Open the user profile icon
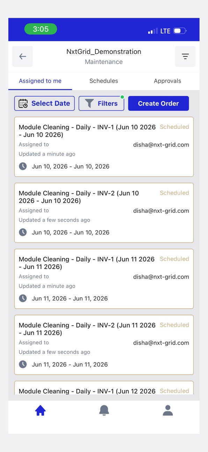 coord(168,410)
